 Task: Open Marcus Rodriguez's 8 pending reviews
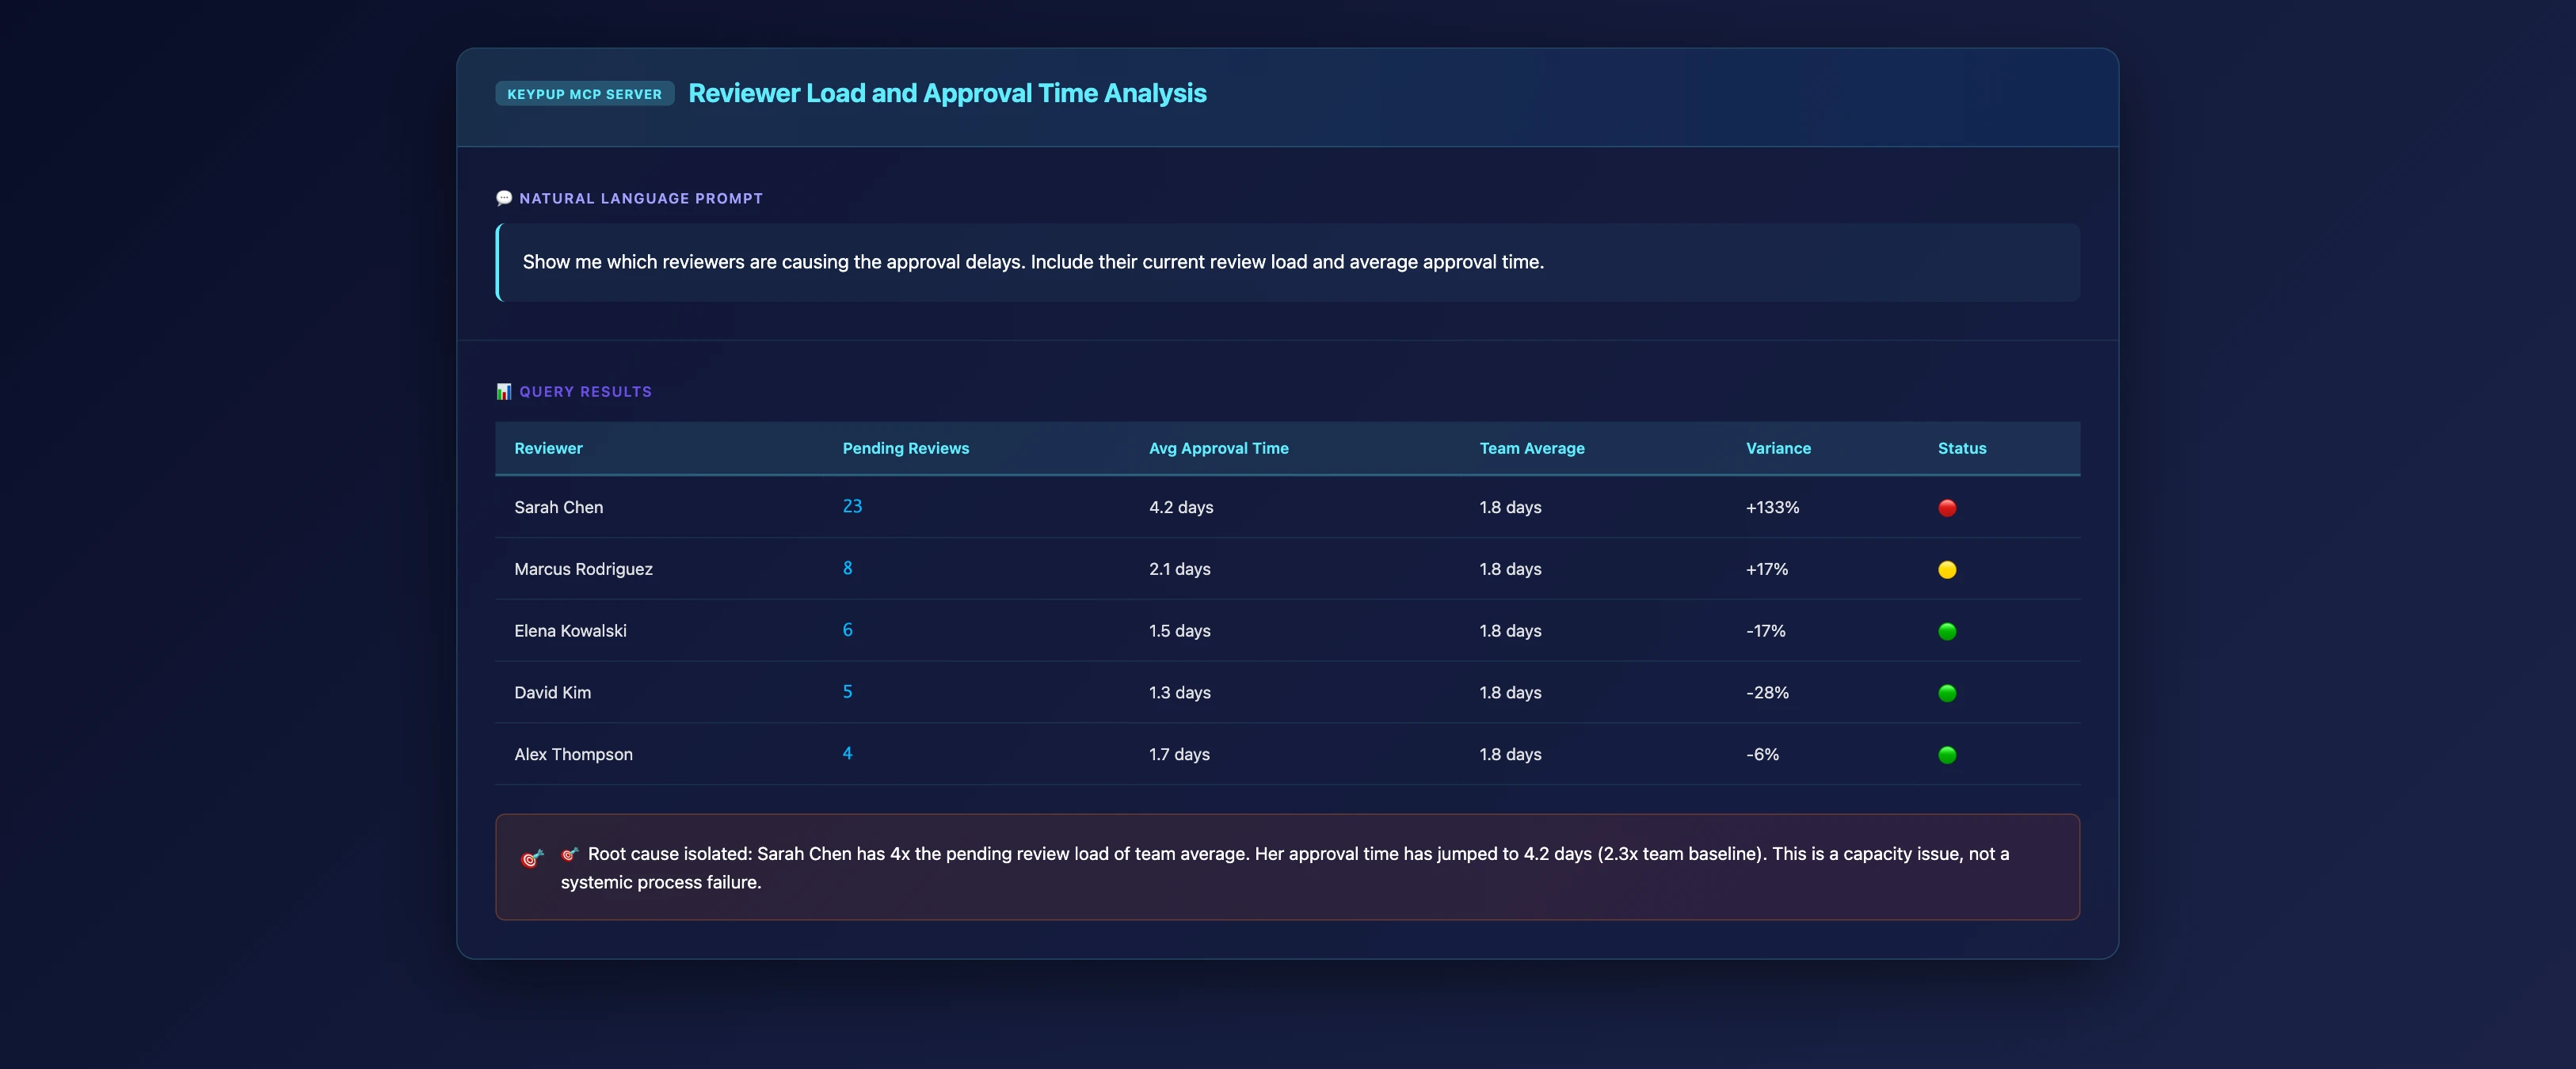pos(847,568)
